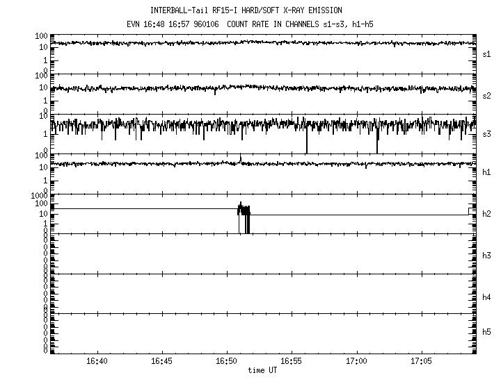The height and width of the screenshot is (382, 501).
Task: Select the 16:50 time axis label
Action: coord(227,362)
